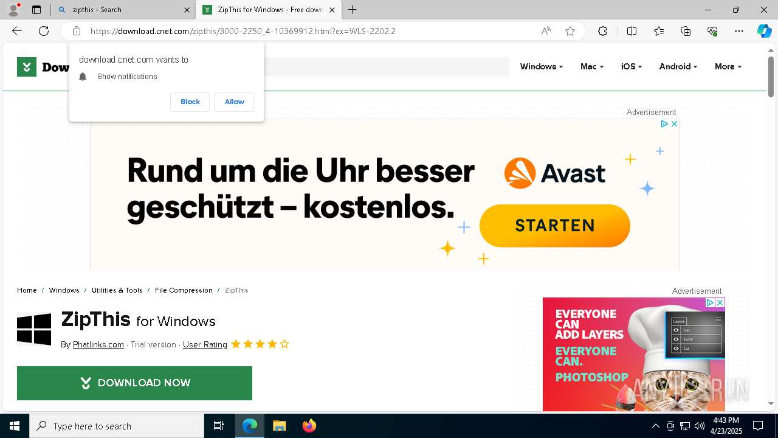Click the site search field
This screenshot has width=778, height=438.
click(386, 67)
